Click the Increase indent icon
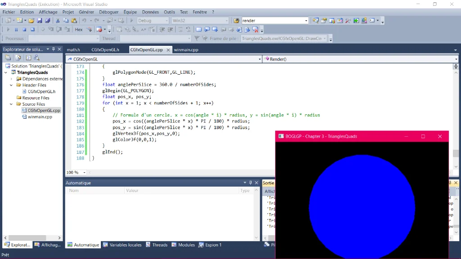This screenshot has height=259, width=461. point(170,29)
